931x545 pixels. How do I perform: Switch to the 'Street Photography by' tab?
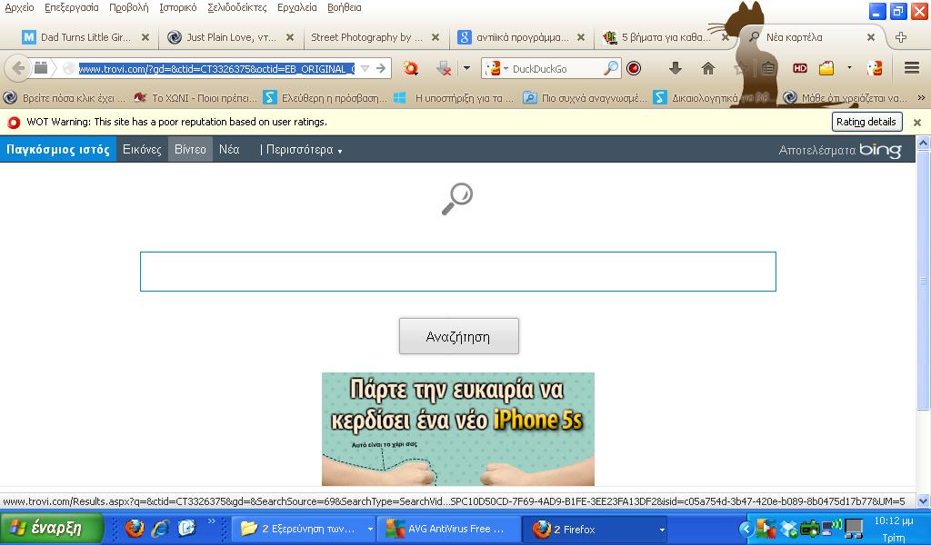coord(374,36)
